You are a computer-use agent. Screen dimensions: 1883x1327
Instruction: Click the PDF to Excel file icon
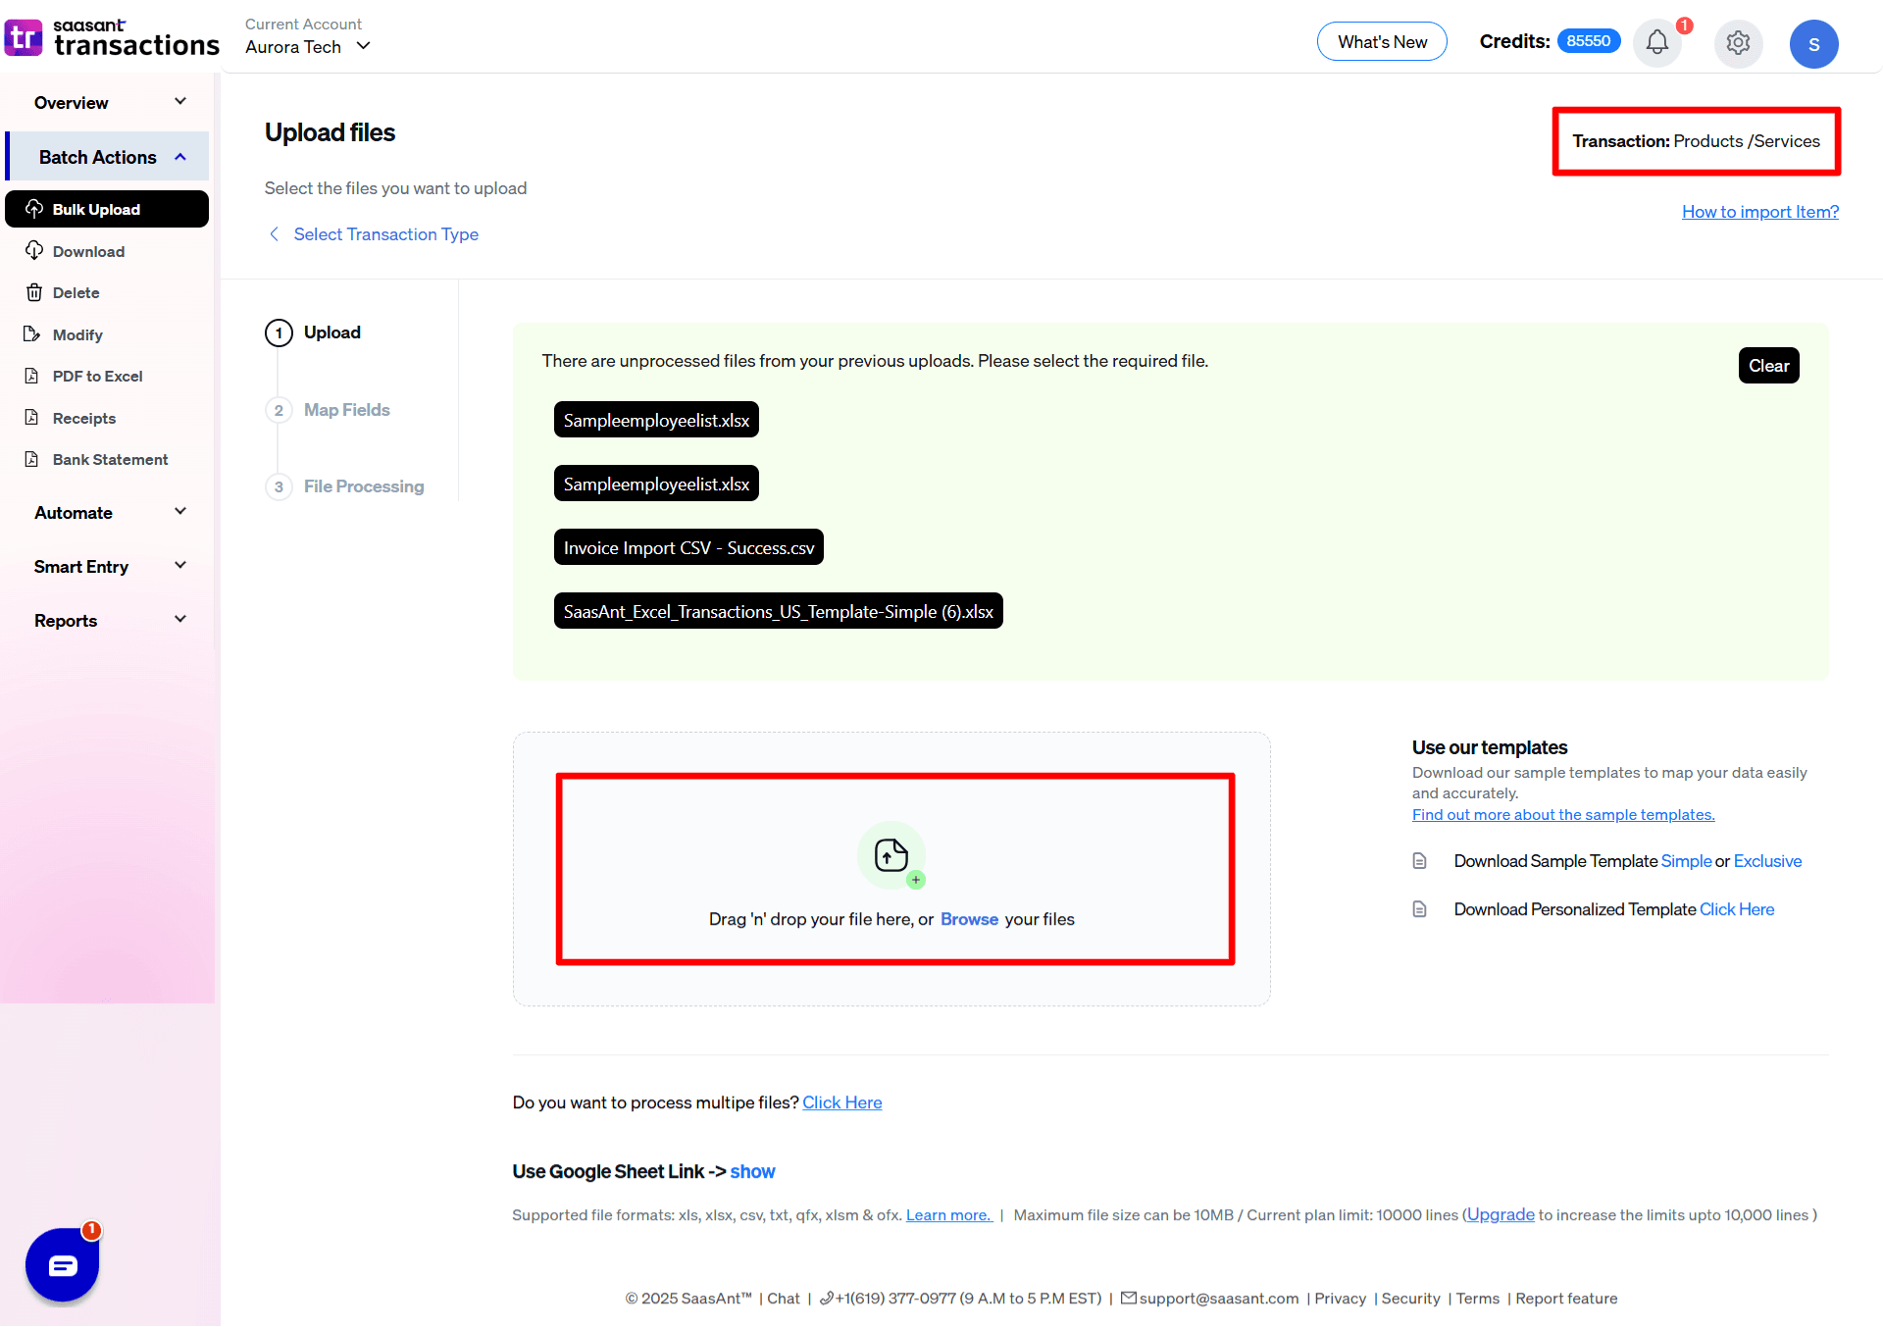32,376
